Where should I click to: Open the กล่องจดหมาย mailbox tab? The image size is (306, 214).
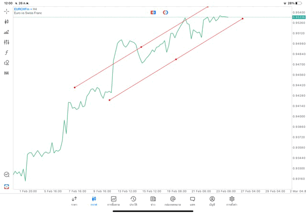(173, 201)
